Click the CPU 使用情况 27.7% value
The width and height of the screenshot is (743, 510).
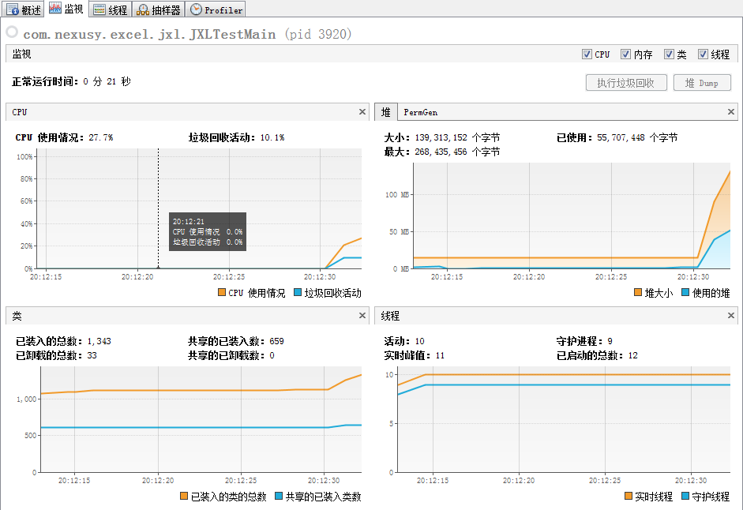(x=101, y=137)
